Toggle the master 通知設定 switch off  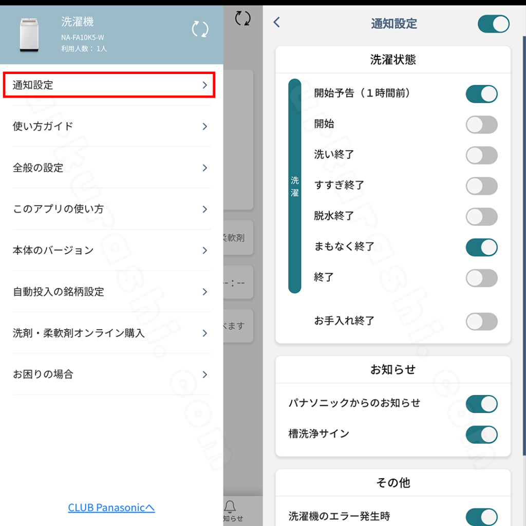coord(494,24)
